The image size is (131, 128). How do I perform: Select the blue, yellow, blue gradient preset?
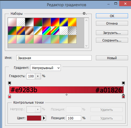point(64,22)
